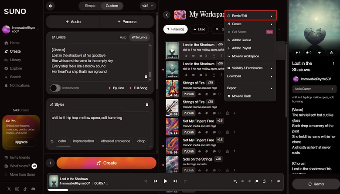Expand the account menu next to ImmovableRhyme507

pyautogui.click(x=38, y=30)
